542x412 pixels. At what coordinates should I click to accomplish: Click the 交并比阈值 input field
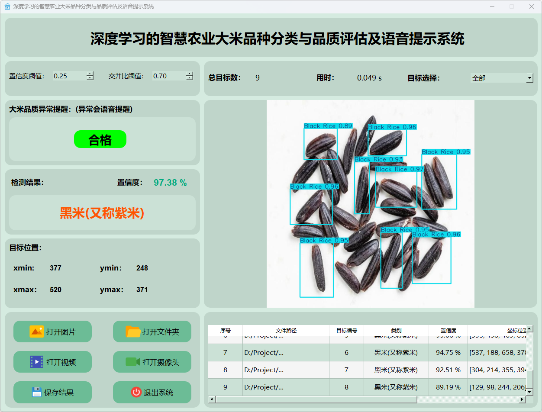[169, 76]
